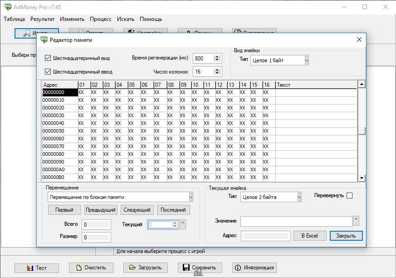Click the Первый button

64,210
